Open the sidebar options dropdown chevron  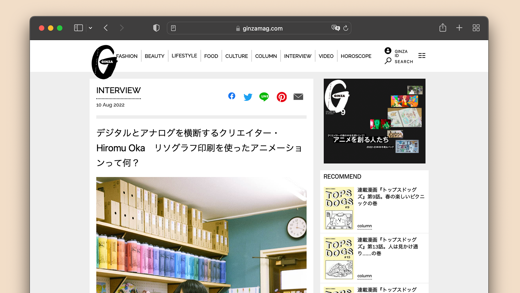coord(90,28)
